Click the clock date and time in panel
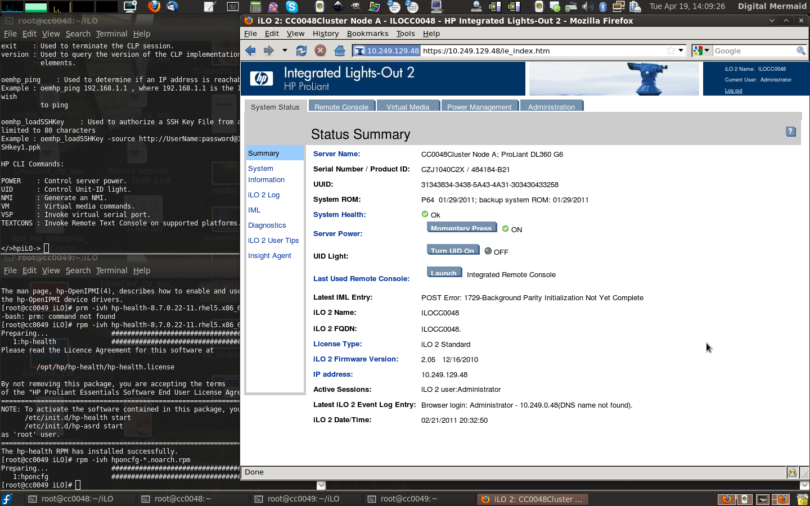The width and height of the screenshot is (810, 506). 687,6
